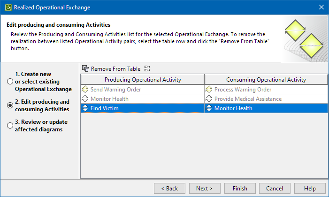
Task: Click the selected consuming Monitor Health icon
Action: (209, 108)
